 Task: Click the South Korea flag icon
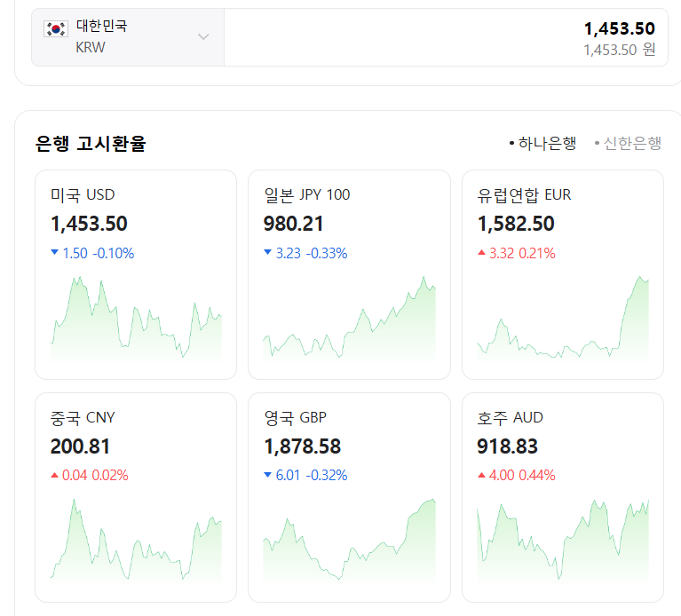[56, 29]
